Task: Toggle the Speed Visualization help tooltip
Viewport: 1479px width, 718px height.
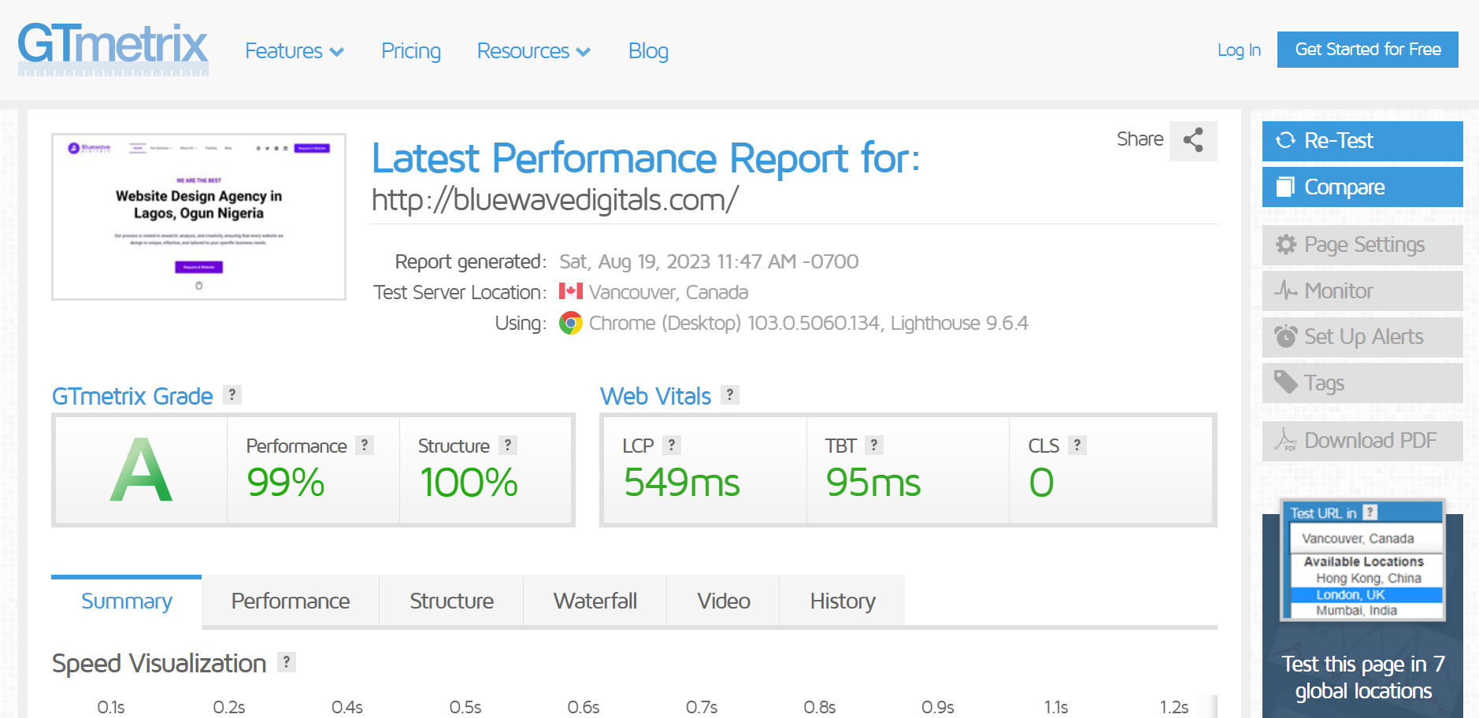Action: coord(287,662)
